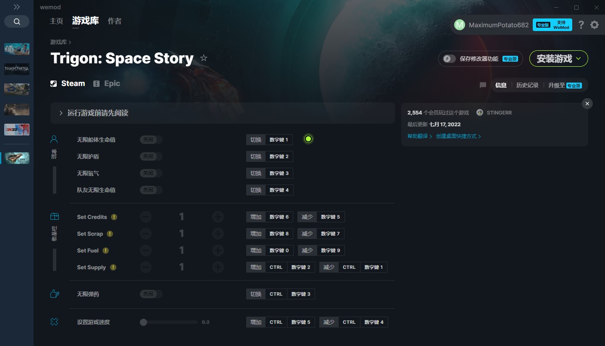Open 创建桌面快捷方式 link
Image resolution: width=605 pixels, height=346 pixels.
coord(458,136)
